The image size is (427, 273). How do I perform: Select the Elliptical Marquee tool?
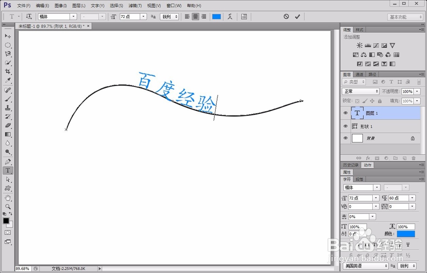tap(8, 45)
